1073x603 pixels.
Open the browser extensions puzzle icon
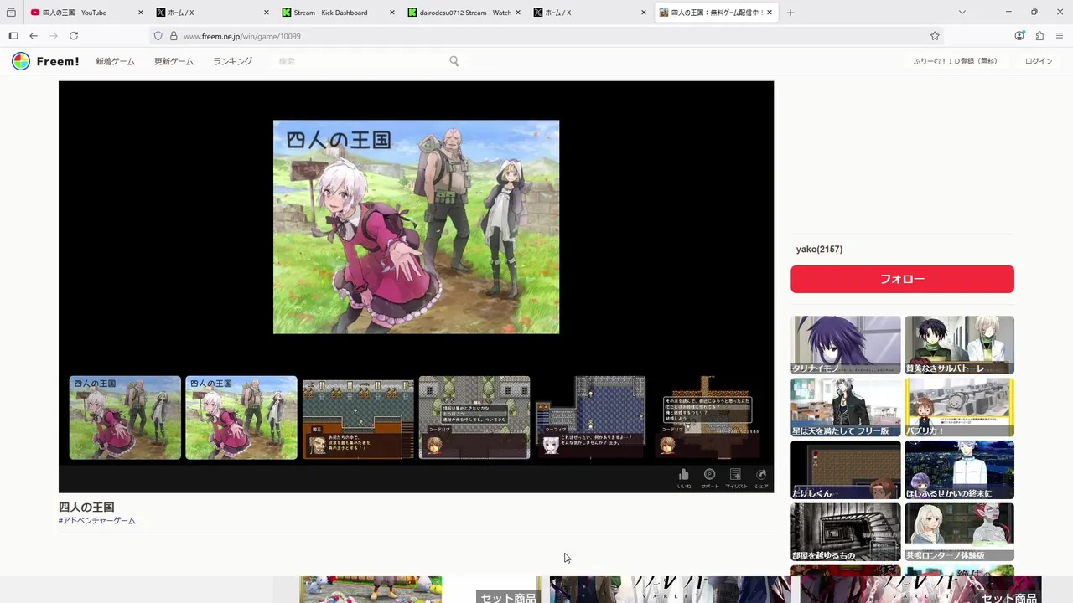click(1039, 36)
